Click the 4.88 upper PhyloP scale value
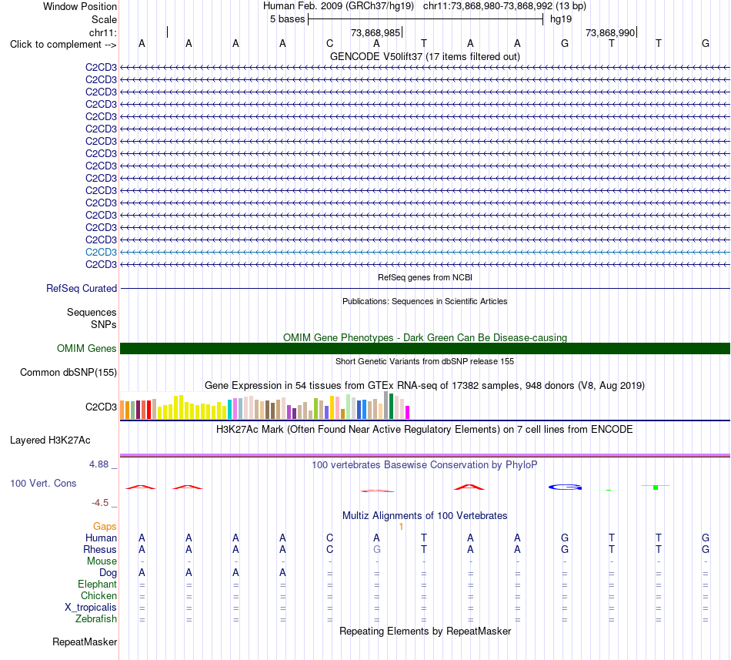This screenshot has height=660, width=731. click(x=98, y=464)
